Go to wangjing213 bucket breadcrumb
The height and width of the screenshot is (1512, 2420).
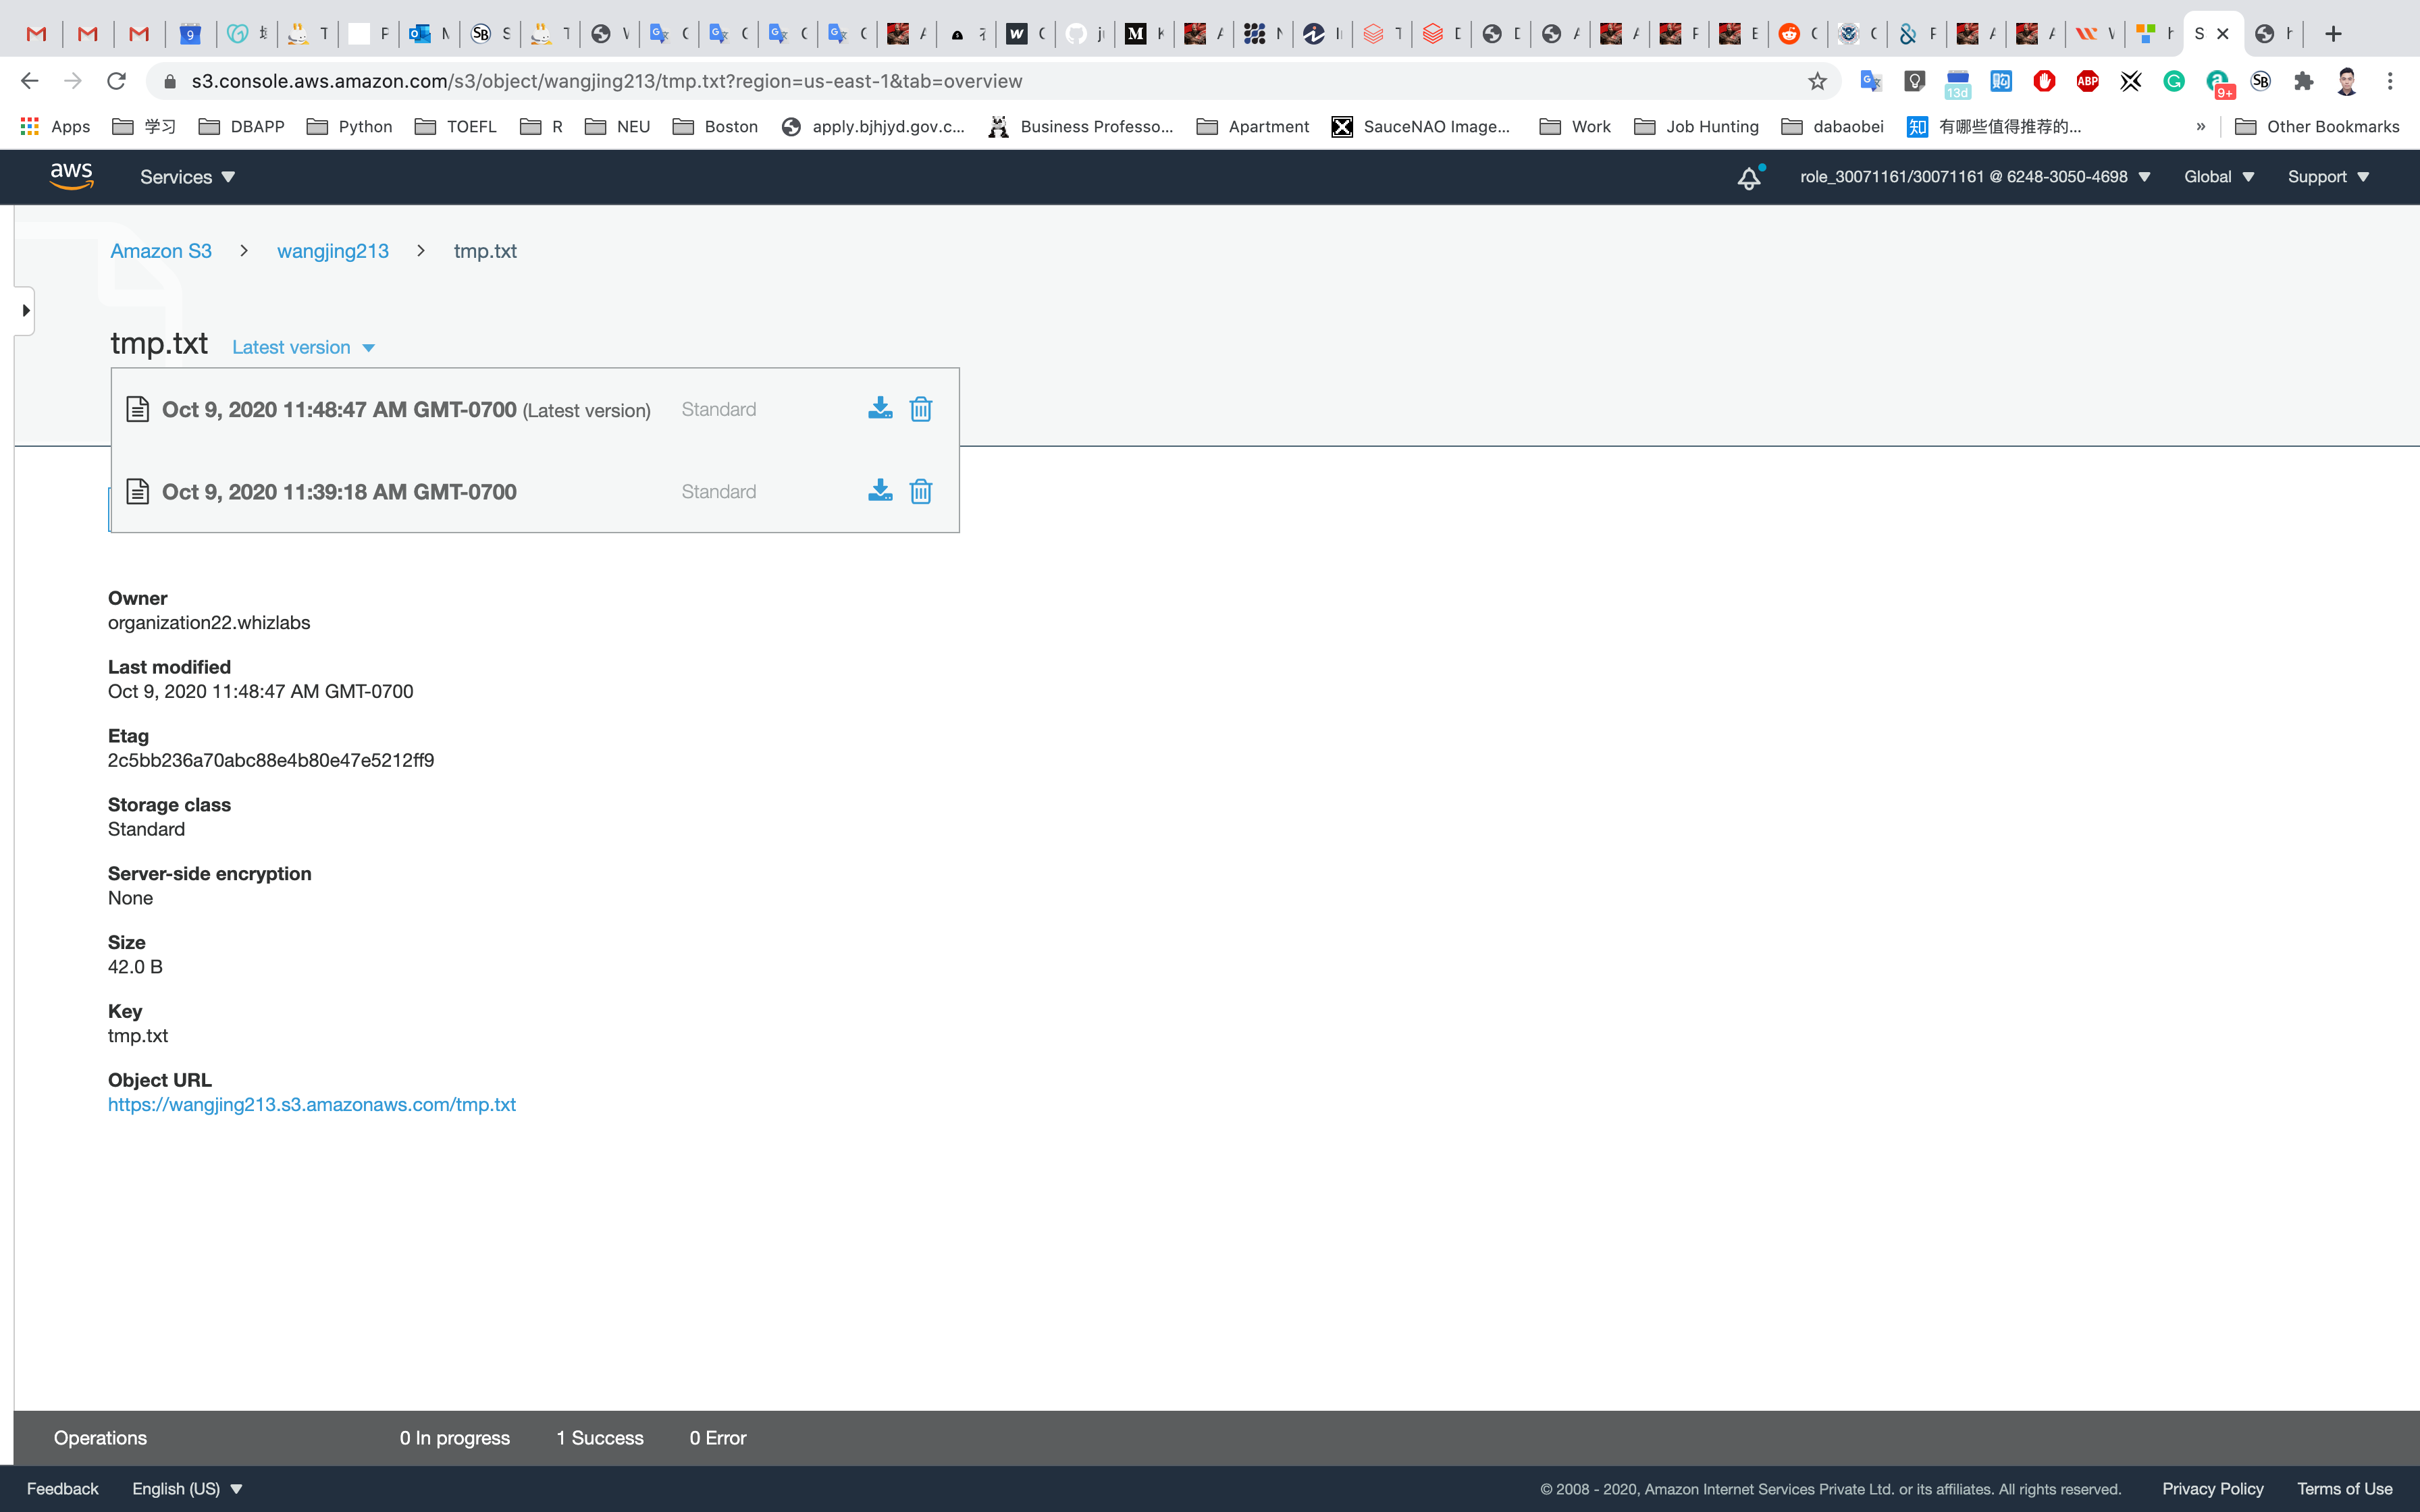click(332, 251)
